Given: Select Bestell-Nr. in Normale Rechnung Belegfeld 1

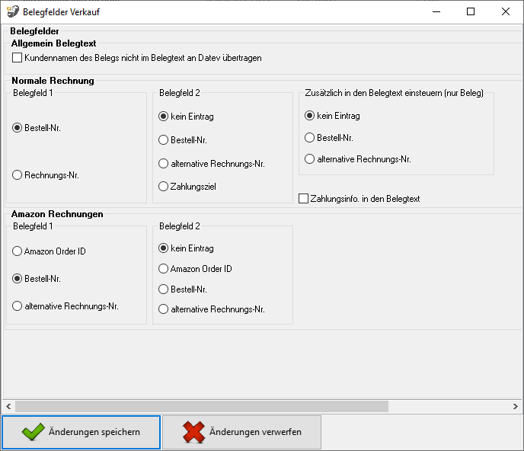Looking at the screenshot, I should 18,128.
